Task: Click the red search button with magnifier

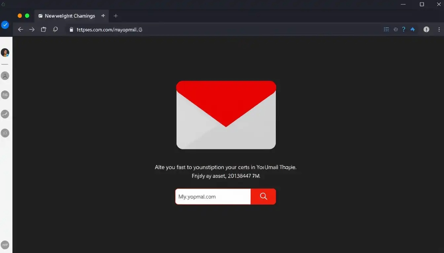Action: coord(263,196)
